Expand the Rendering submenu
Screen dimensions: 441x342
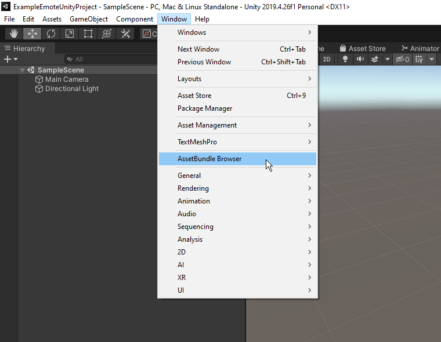pyautogui.click(x=238, y=188)
